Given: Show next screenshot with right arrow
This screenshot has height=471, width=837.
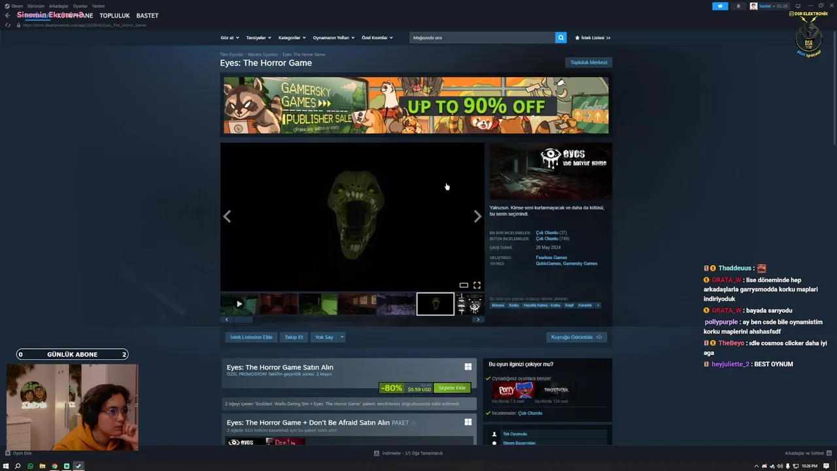Looking at the screenshot, I should pyautogui.click(x=477, y=217).
